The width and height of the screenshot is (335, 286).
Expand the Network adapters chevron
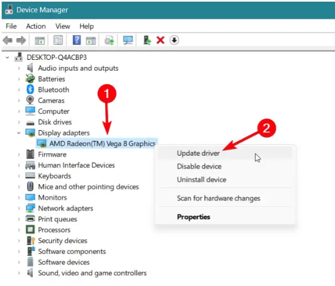(19, 208)
